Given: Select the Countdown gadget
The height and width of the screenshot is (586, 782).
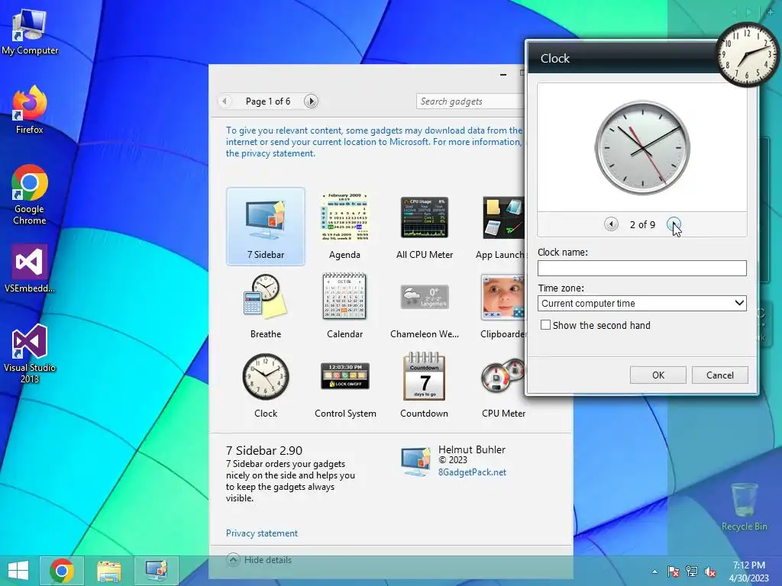Looking at the screenshot, I should [x=424, y=385].
